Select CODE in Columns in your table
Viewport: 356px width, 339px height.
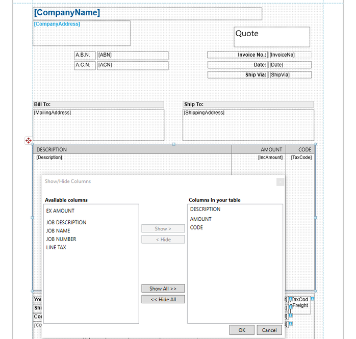(196, 228)
